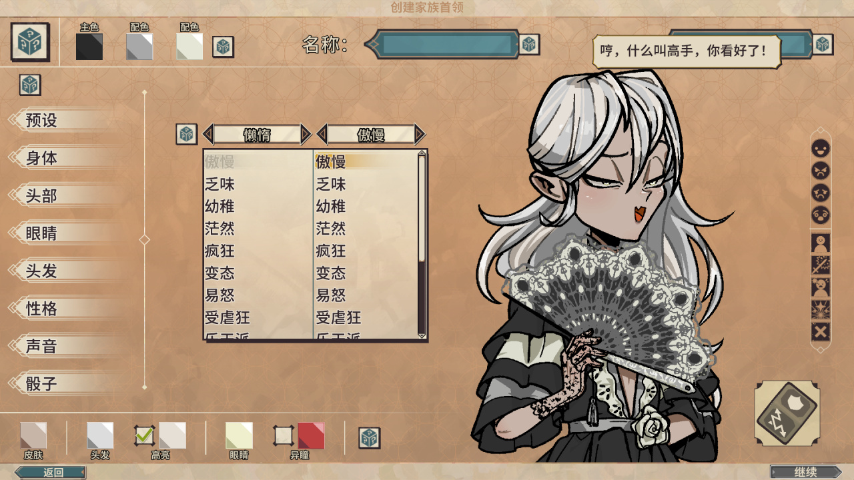Randomize colors with the dice beside 配色 swatches

[x=223, y=47]
